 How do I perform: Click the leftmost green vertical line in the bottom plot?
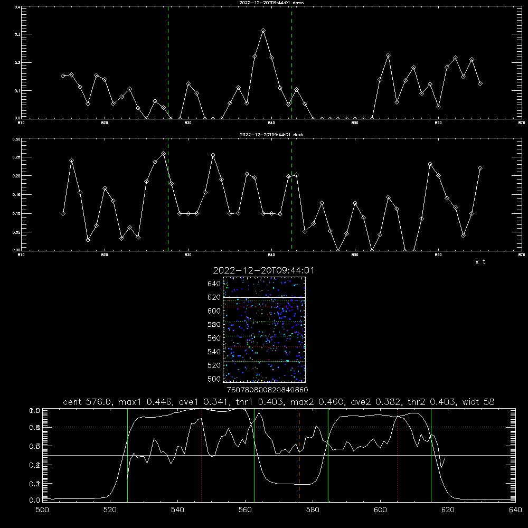127,455
